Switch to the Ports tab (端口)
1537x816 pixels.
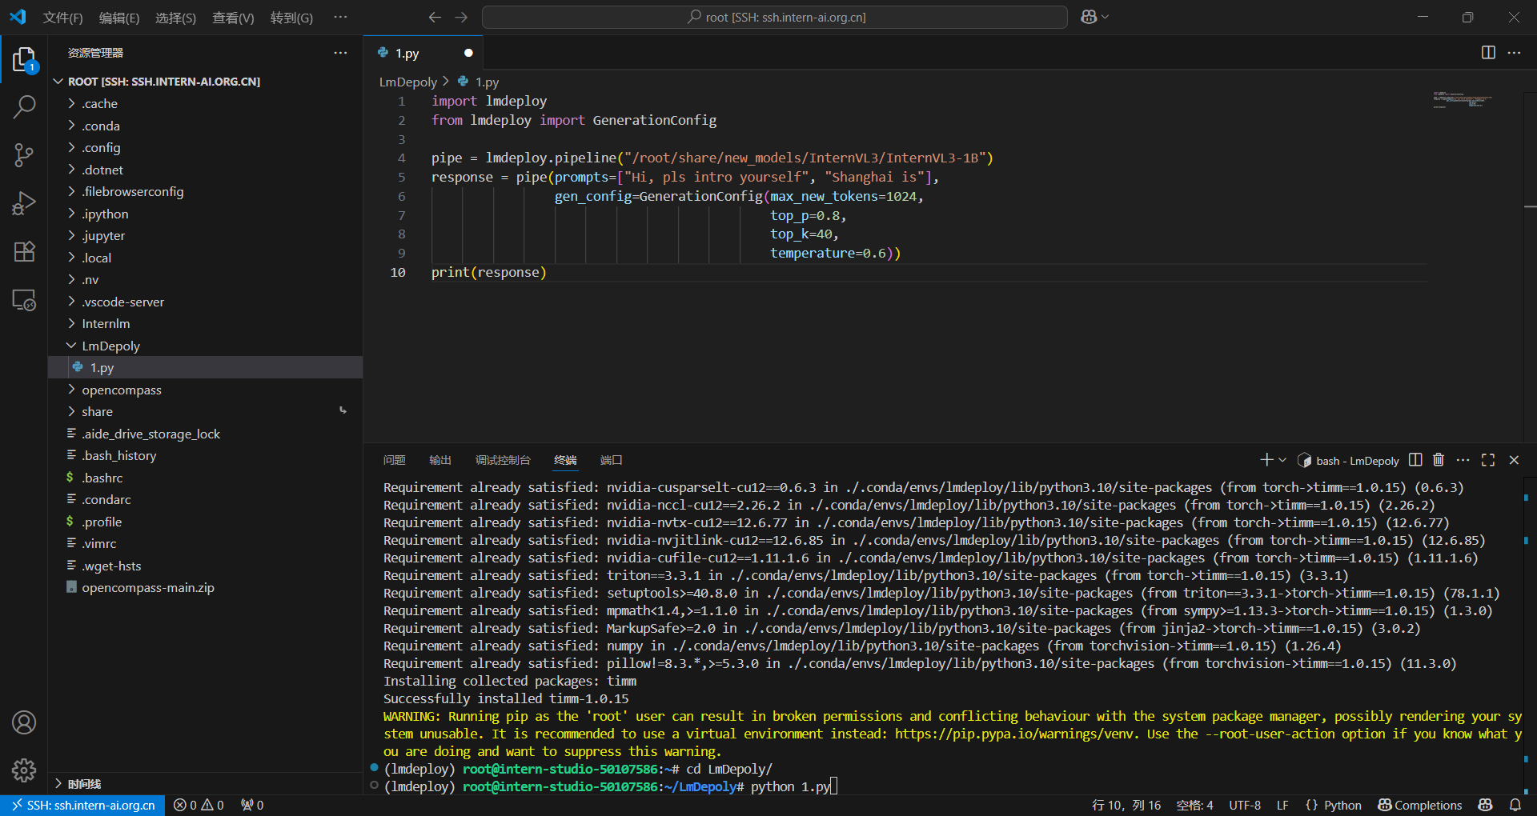point(612,460)
